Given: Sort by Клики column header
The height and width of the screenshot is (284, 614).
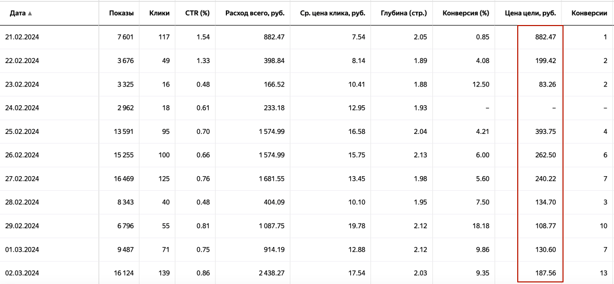Looking at the screenshot, I should [x=159, y=13].
